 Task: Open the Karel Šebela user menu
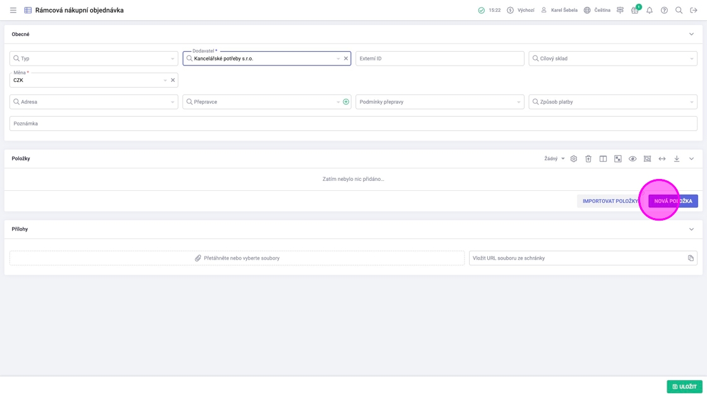(x=559, y=10)
